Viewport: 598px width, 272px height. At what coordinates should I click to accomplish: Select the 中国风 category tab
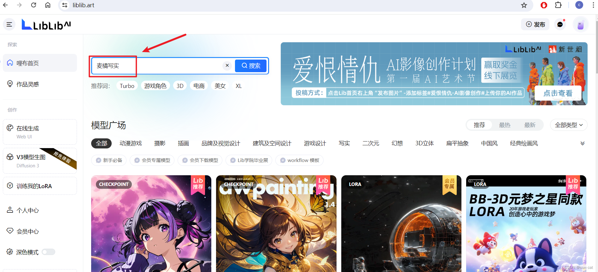pyautogui.click(x=489, y=143)
